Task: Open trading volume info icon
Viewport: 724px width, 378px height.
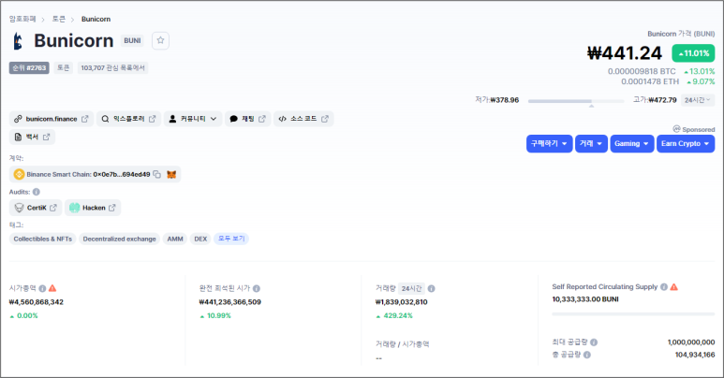Action: [431, 288]
